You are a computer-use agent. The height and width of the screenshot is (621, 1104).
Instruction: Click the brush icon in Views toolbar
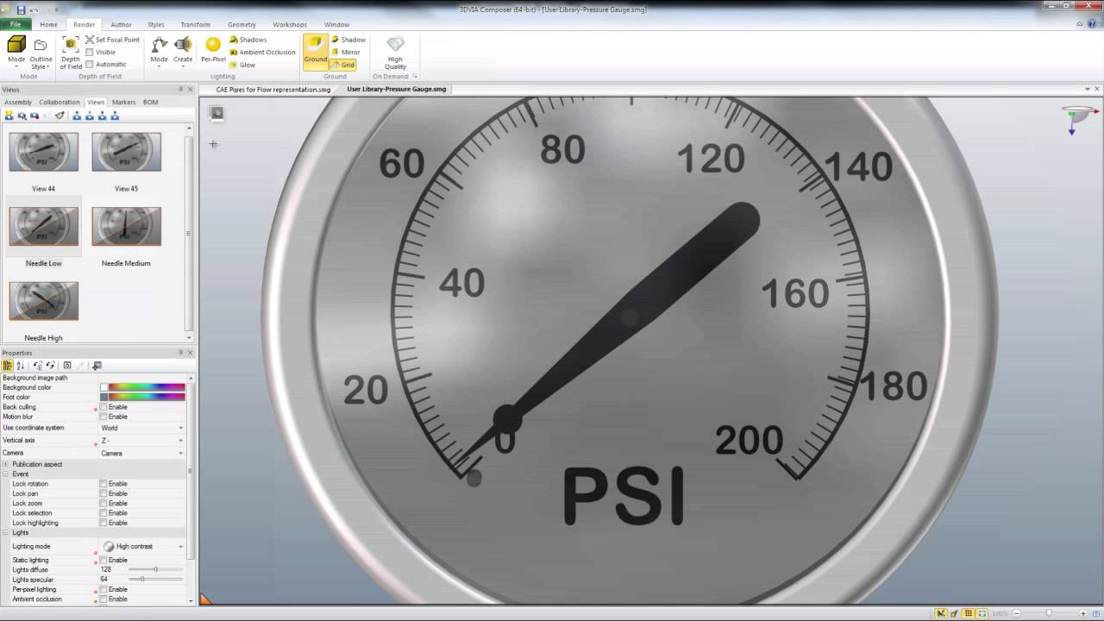point(60,116)
